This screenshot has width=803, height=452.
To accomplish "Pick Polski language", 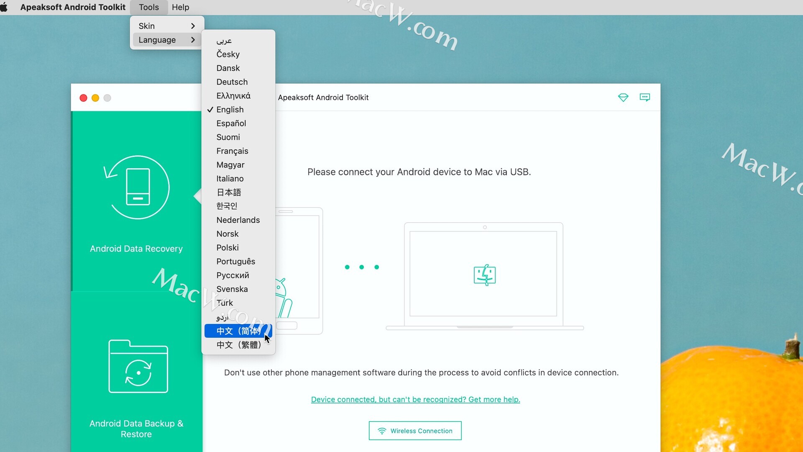I will point(238,248).
